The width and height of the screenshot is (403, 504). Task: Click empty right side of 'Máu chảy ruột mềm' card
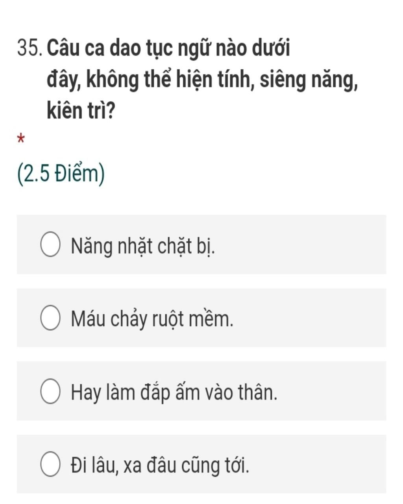point(315,318)
